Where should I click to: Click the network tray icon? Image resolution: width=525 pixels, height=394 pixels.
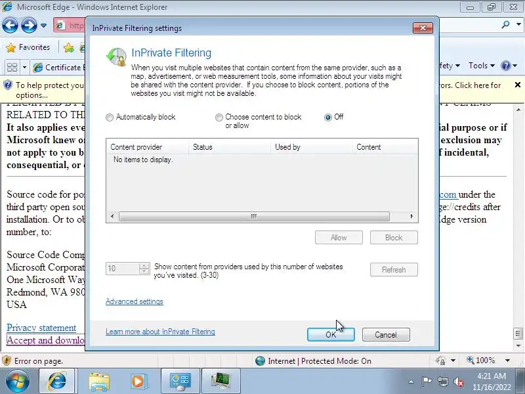pyautogui.click(x=443, y=382)
